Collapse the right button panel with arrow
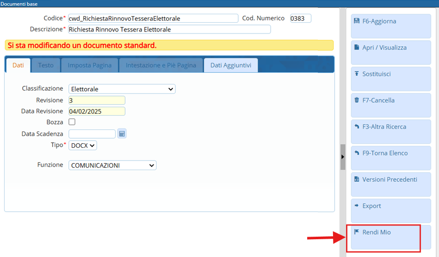439x257 pixels. click(343, 157)
